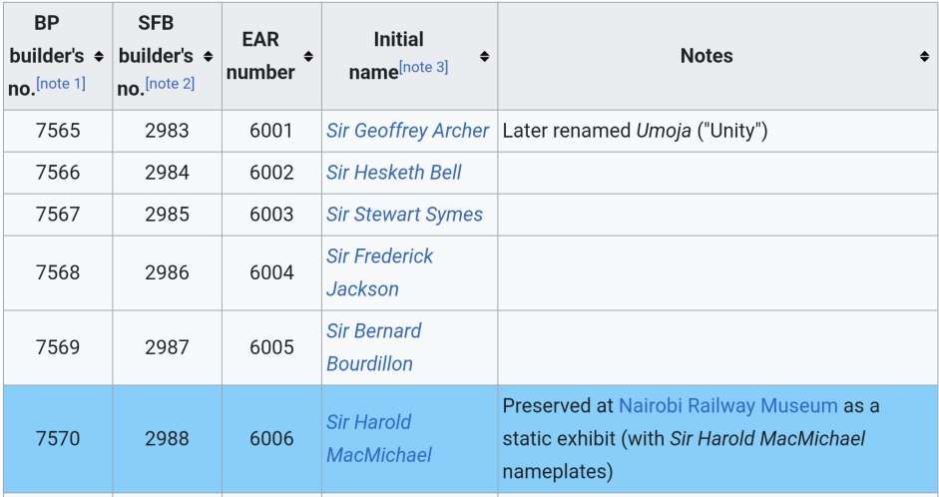Click the EAR number header text

coord(267,56)
